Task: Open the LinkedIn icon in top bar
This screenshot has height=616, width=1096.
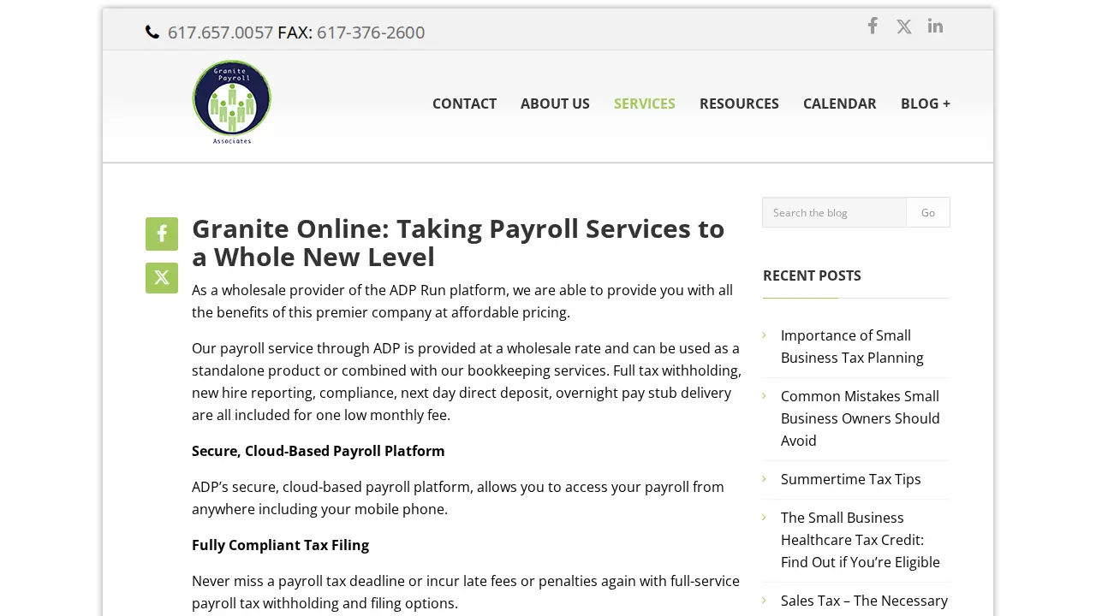Action: click(x=935, y=26)
